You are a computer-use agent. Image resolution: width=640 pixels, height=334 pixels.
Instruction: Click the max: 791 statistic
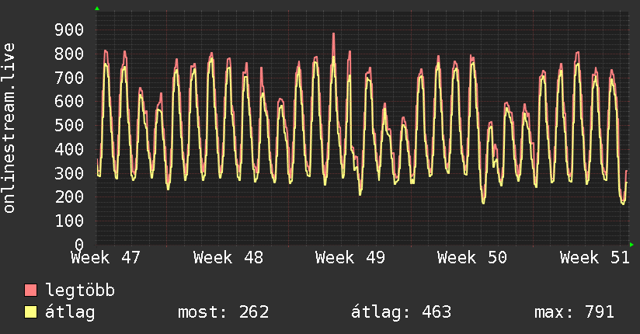tap(574, 312)
